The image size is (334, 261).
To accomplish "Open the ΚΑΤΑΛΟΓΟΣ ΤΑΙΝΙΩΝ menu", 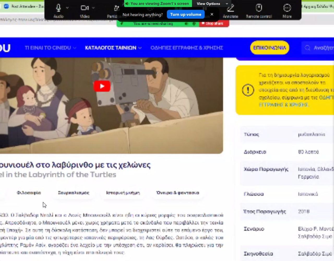I will pos(113,48).
